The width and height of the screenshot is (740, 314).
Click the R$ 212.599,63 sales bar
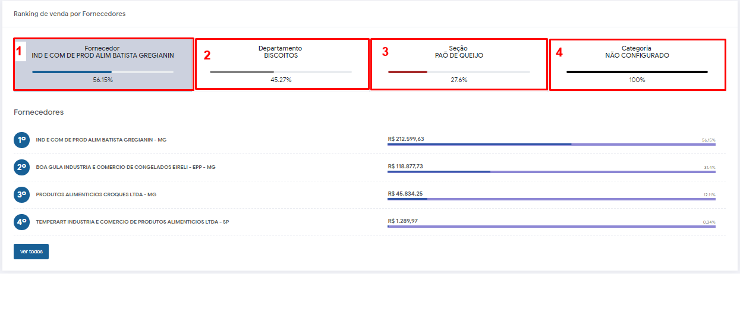(551, 144)
